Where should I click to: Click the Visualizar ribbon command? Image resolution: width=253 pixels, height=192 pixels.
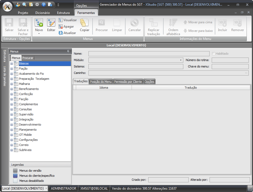click(68, 20)
